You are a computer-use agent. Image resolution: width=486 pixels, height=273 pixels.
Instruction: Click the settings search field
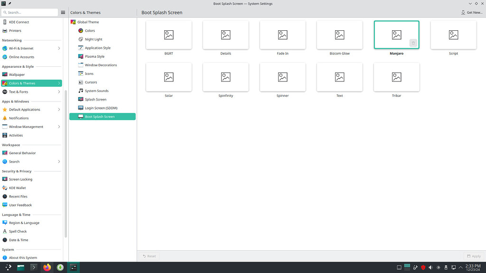[x=30, y=12]
